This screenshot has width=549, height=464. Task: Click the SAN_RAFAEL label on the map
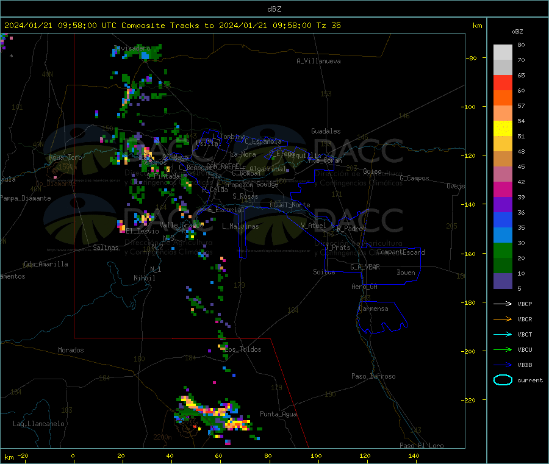224,166
